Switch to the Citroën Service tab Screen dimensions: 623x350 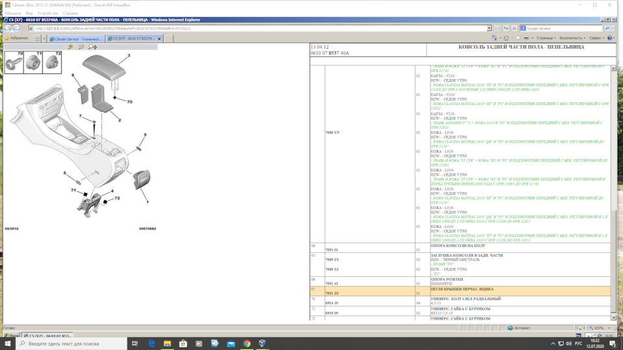coord(76,39)
